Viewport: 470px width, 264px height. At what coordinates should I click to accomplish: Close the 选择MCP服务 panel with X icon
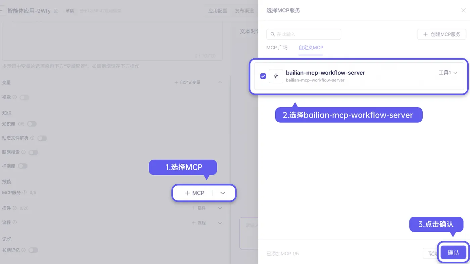pyautogui.click(x=463, y=10)
